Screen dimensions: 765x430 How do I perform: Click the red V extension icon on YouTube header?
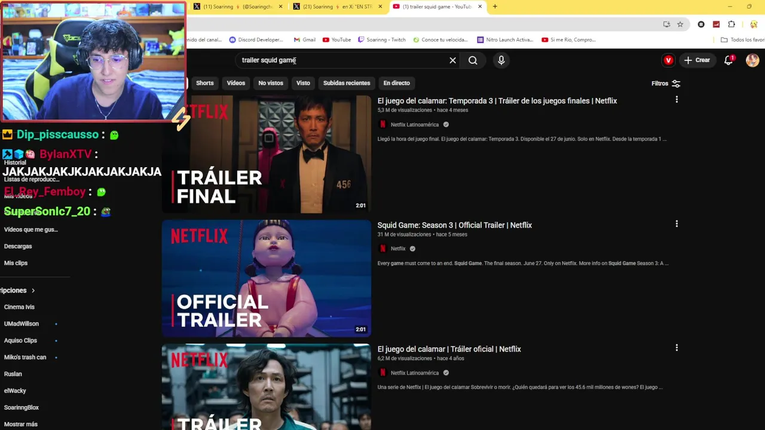tap(668, 60)
